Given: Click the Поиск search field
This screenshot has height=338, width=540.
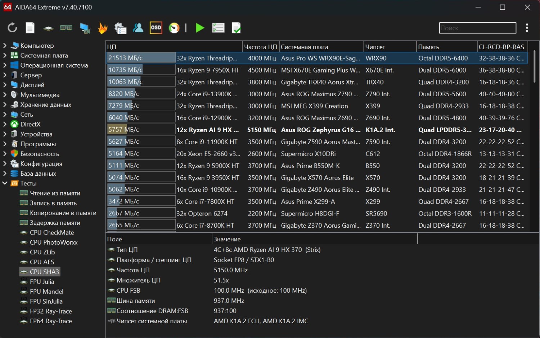Looking at the screenshot, I should point(477,28).
